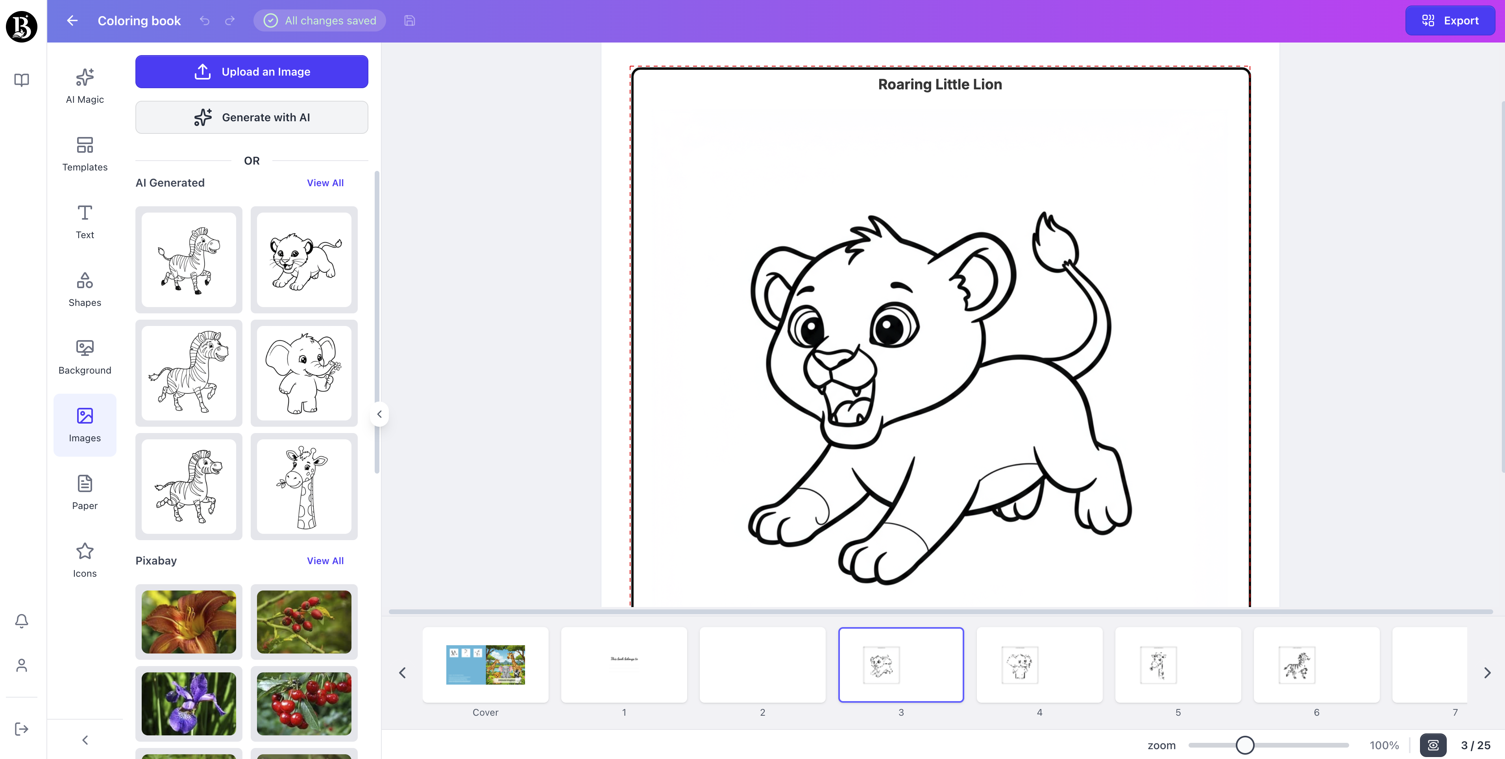Open the Paper settings panel
This screenshot has width=1505, height=759.
click(x=84, y=492)
